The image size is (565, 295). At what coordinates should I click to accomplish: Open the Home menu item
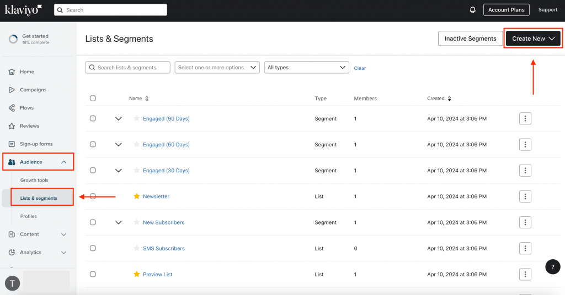click(27, 72)
